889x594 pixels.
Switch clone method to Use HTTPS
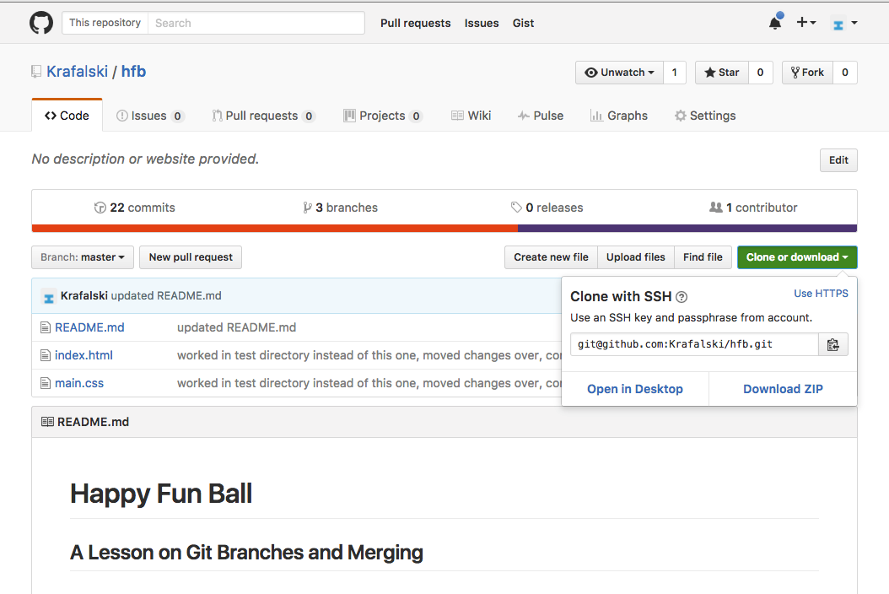pyautogui.click(x=821, y=294)
